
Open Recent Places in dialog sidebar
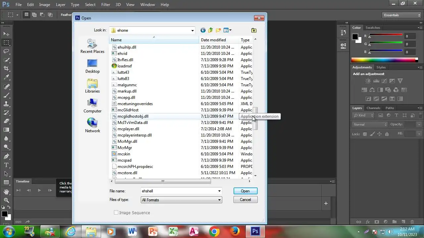tap(92, 46)
